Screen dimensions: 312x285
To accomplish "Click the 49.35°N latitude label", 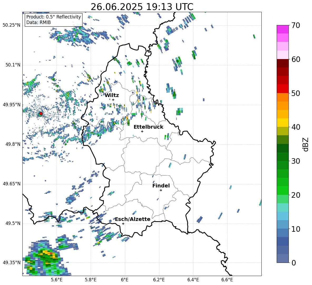I will (x=12, y=263).
